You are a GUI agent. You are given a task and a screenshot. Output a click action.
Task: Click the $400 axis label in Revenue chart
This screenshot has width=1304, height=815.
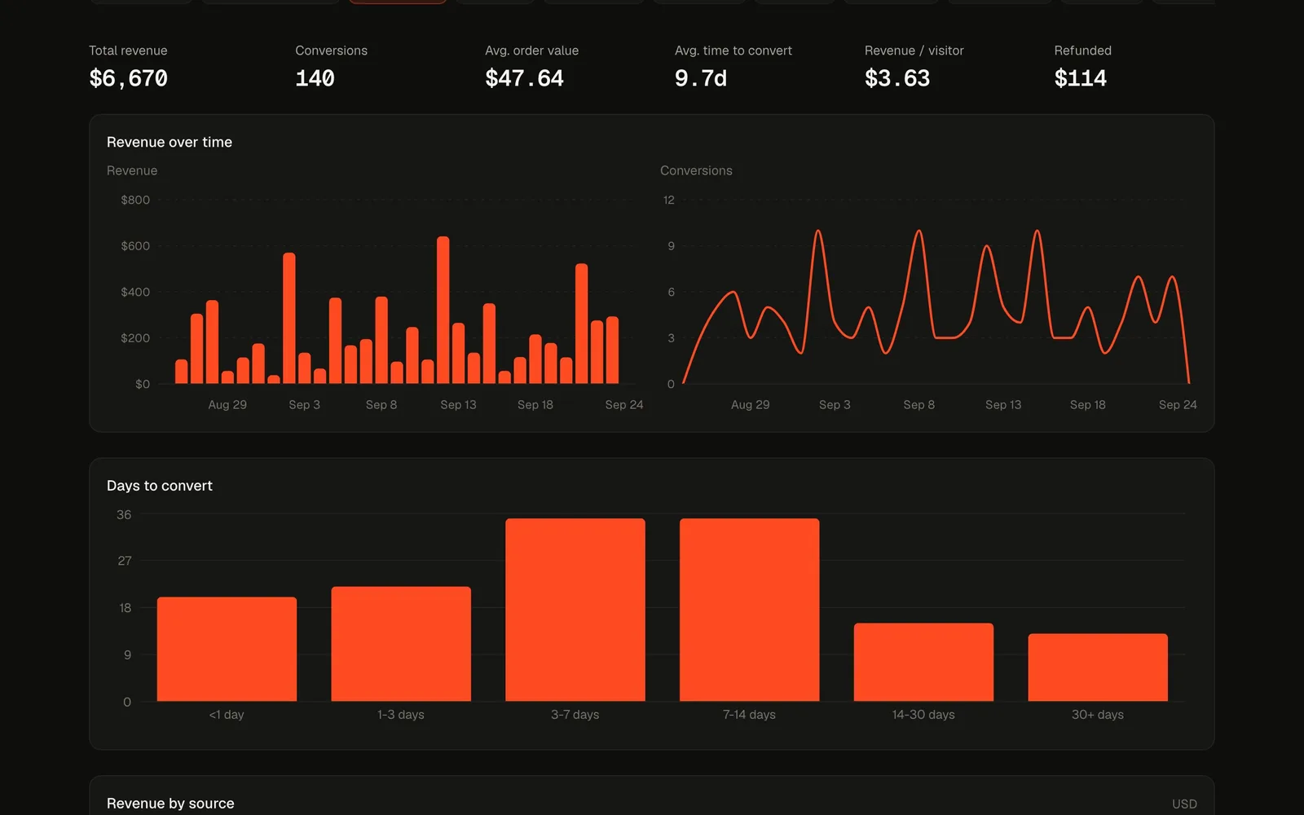coord(135,292)
